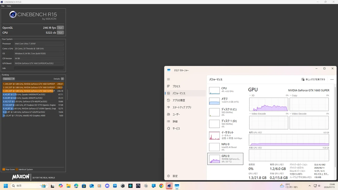Select GeForce GT 620 ranking row

coord(33,112)
